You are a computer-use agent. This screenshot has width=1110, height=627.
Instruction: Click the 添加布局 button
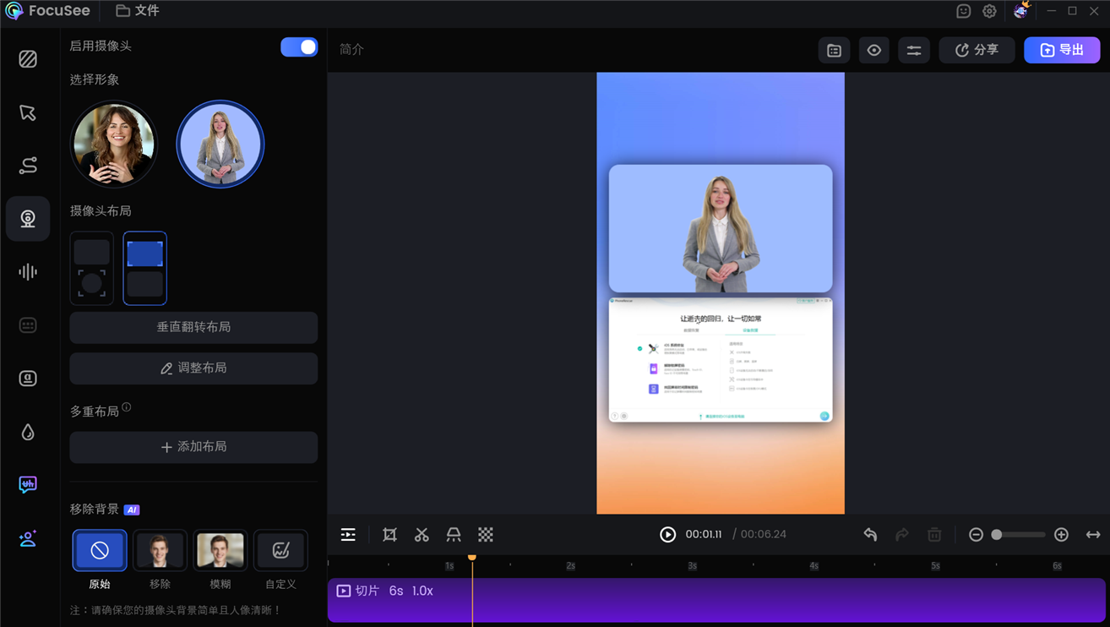click(x=193, y=447)
